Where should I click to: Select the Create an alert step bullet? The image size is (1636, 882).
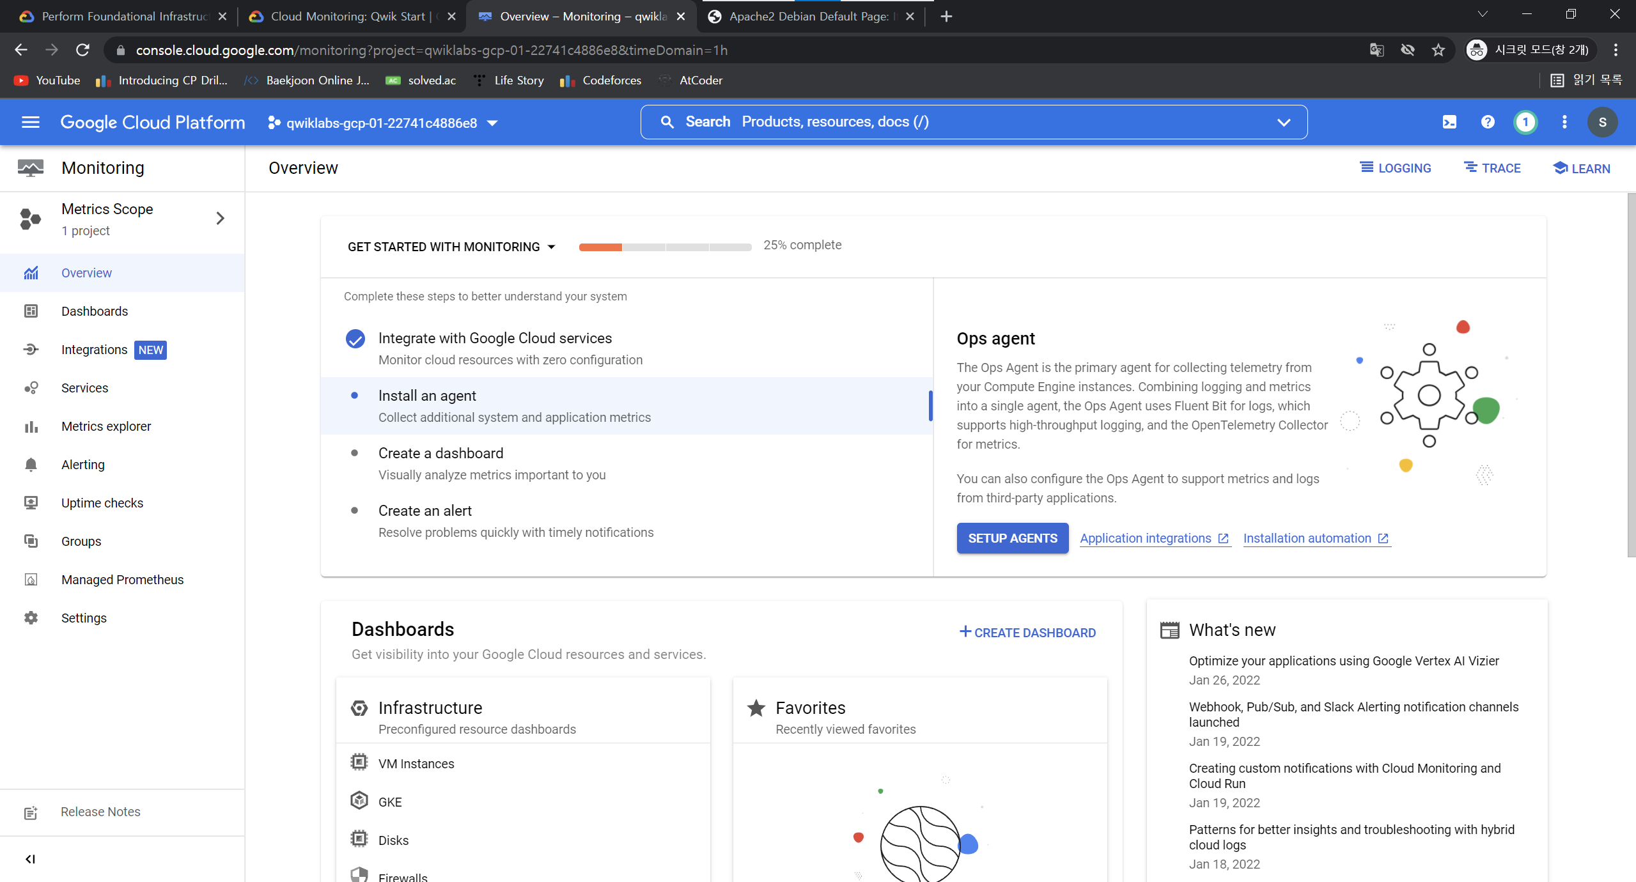(x=355, y=511)
